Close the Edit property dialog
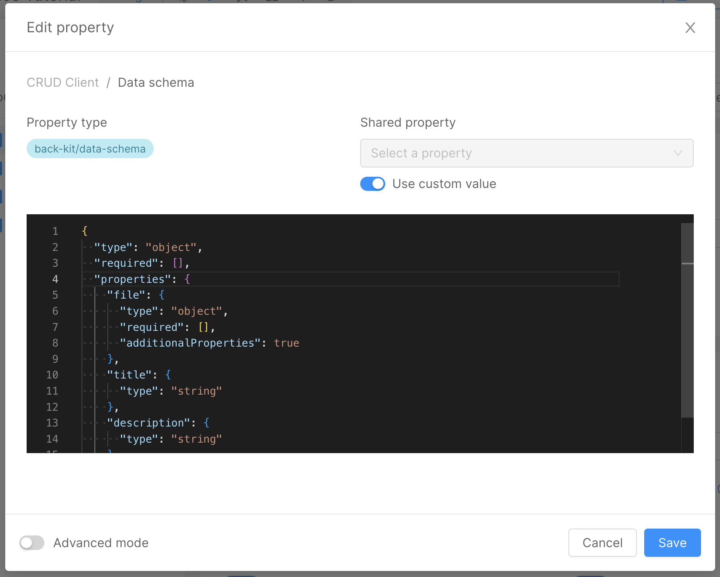 coord(690,28)
